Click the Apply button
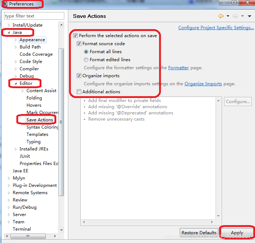 pos(237,232)
